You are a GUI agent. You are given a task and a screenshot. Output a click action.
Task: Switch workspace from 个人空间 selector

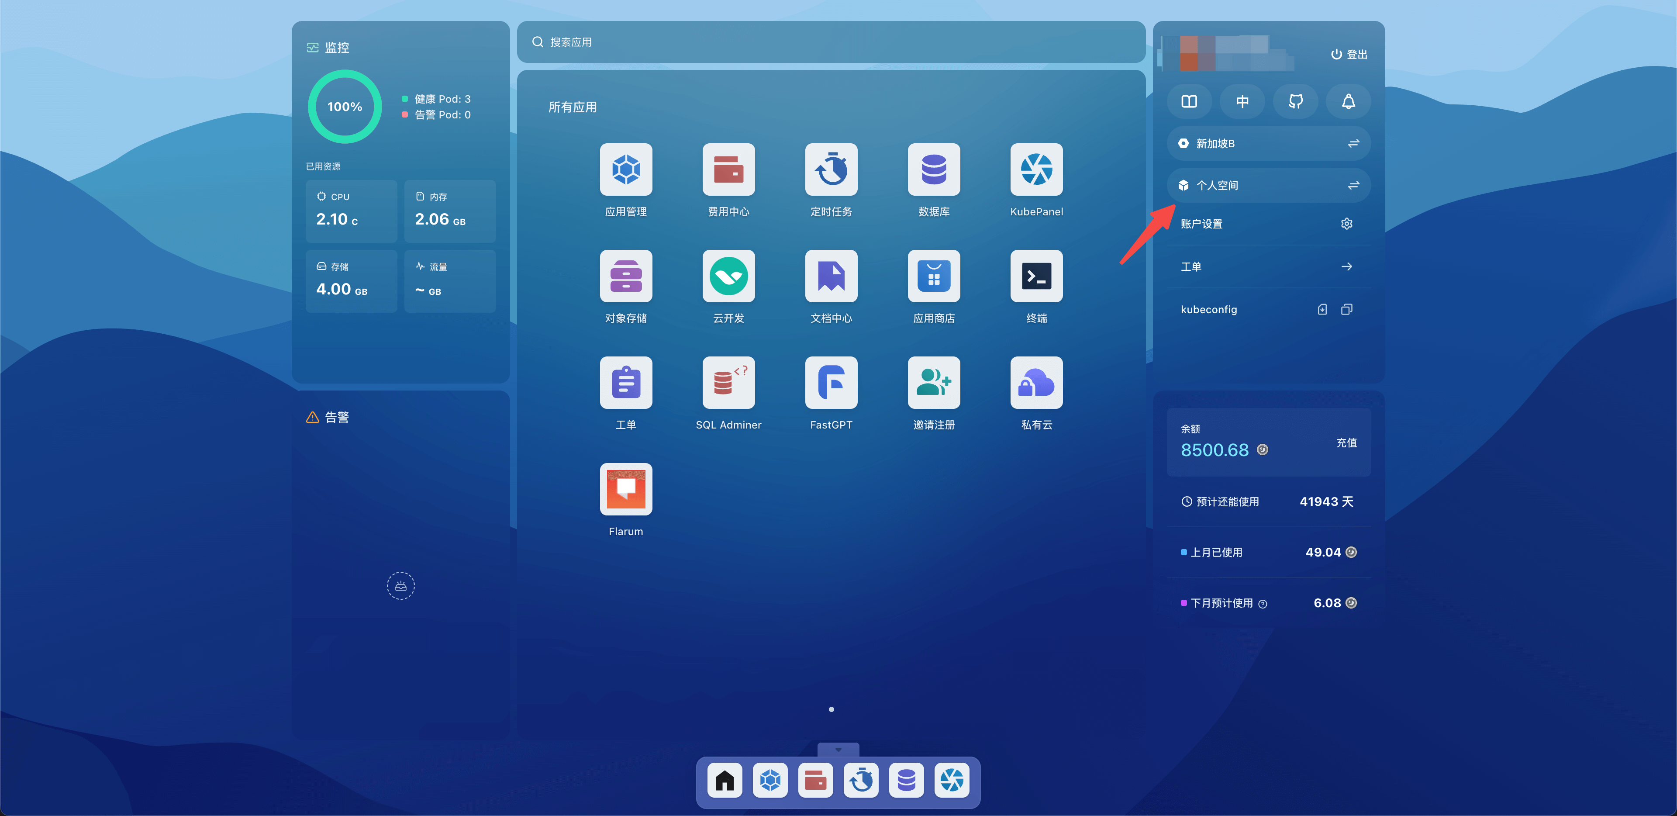(x=1269, y=186)
